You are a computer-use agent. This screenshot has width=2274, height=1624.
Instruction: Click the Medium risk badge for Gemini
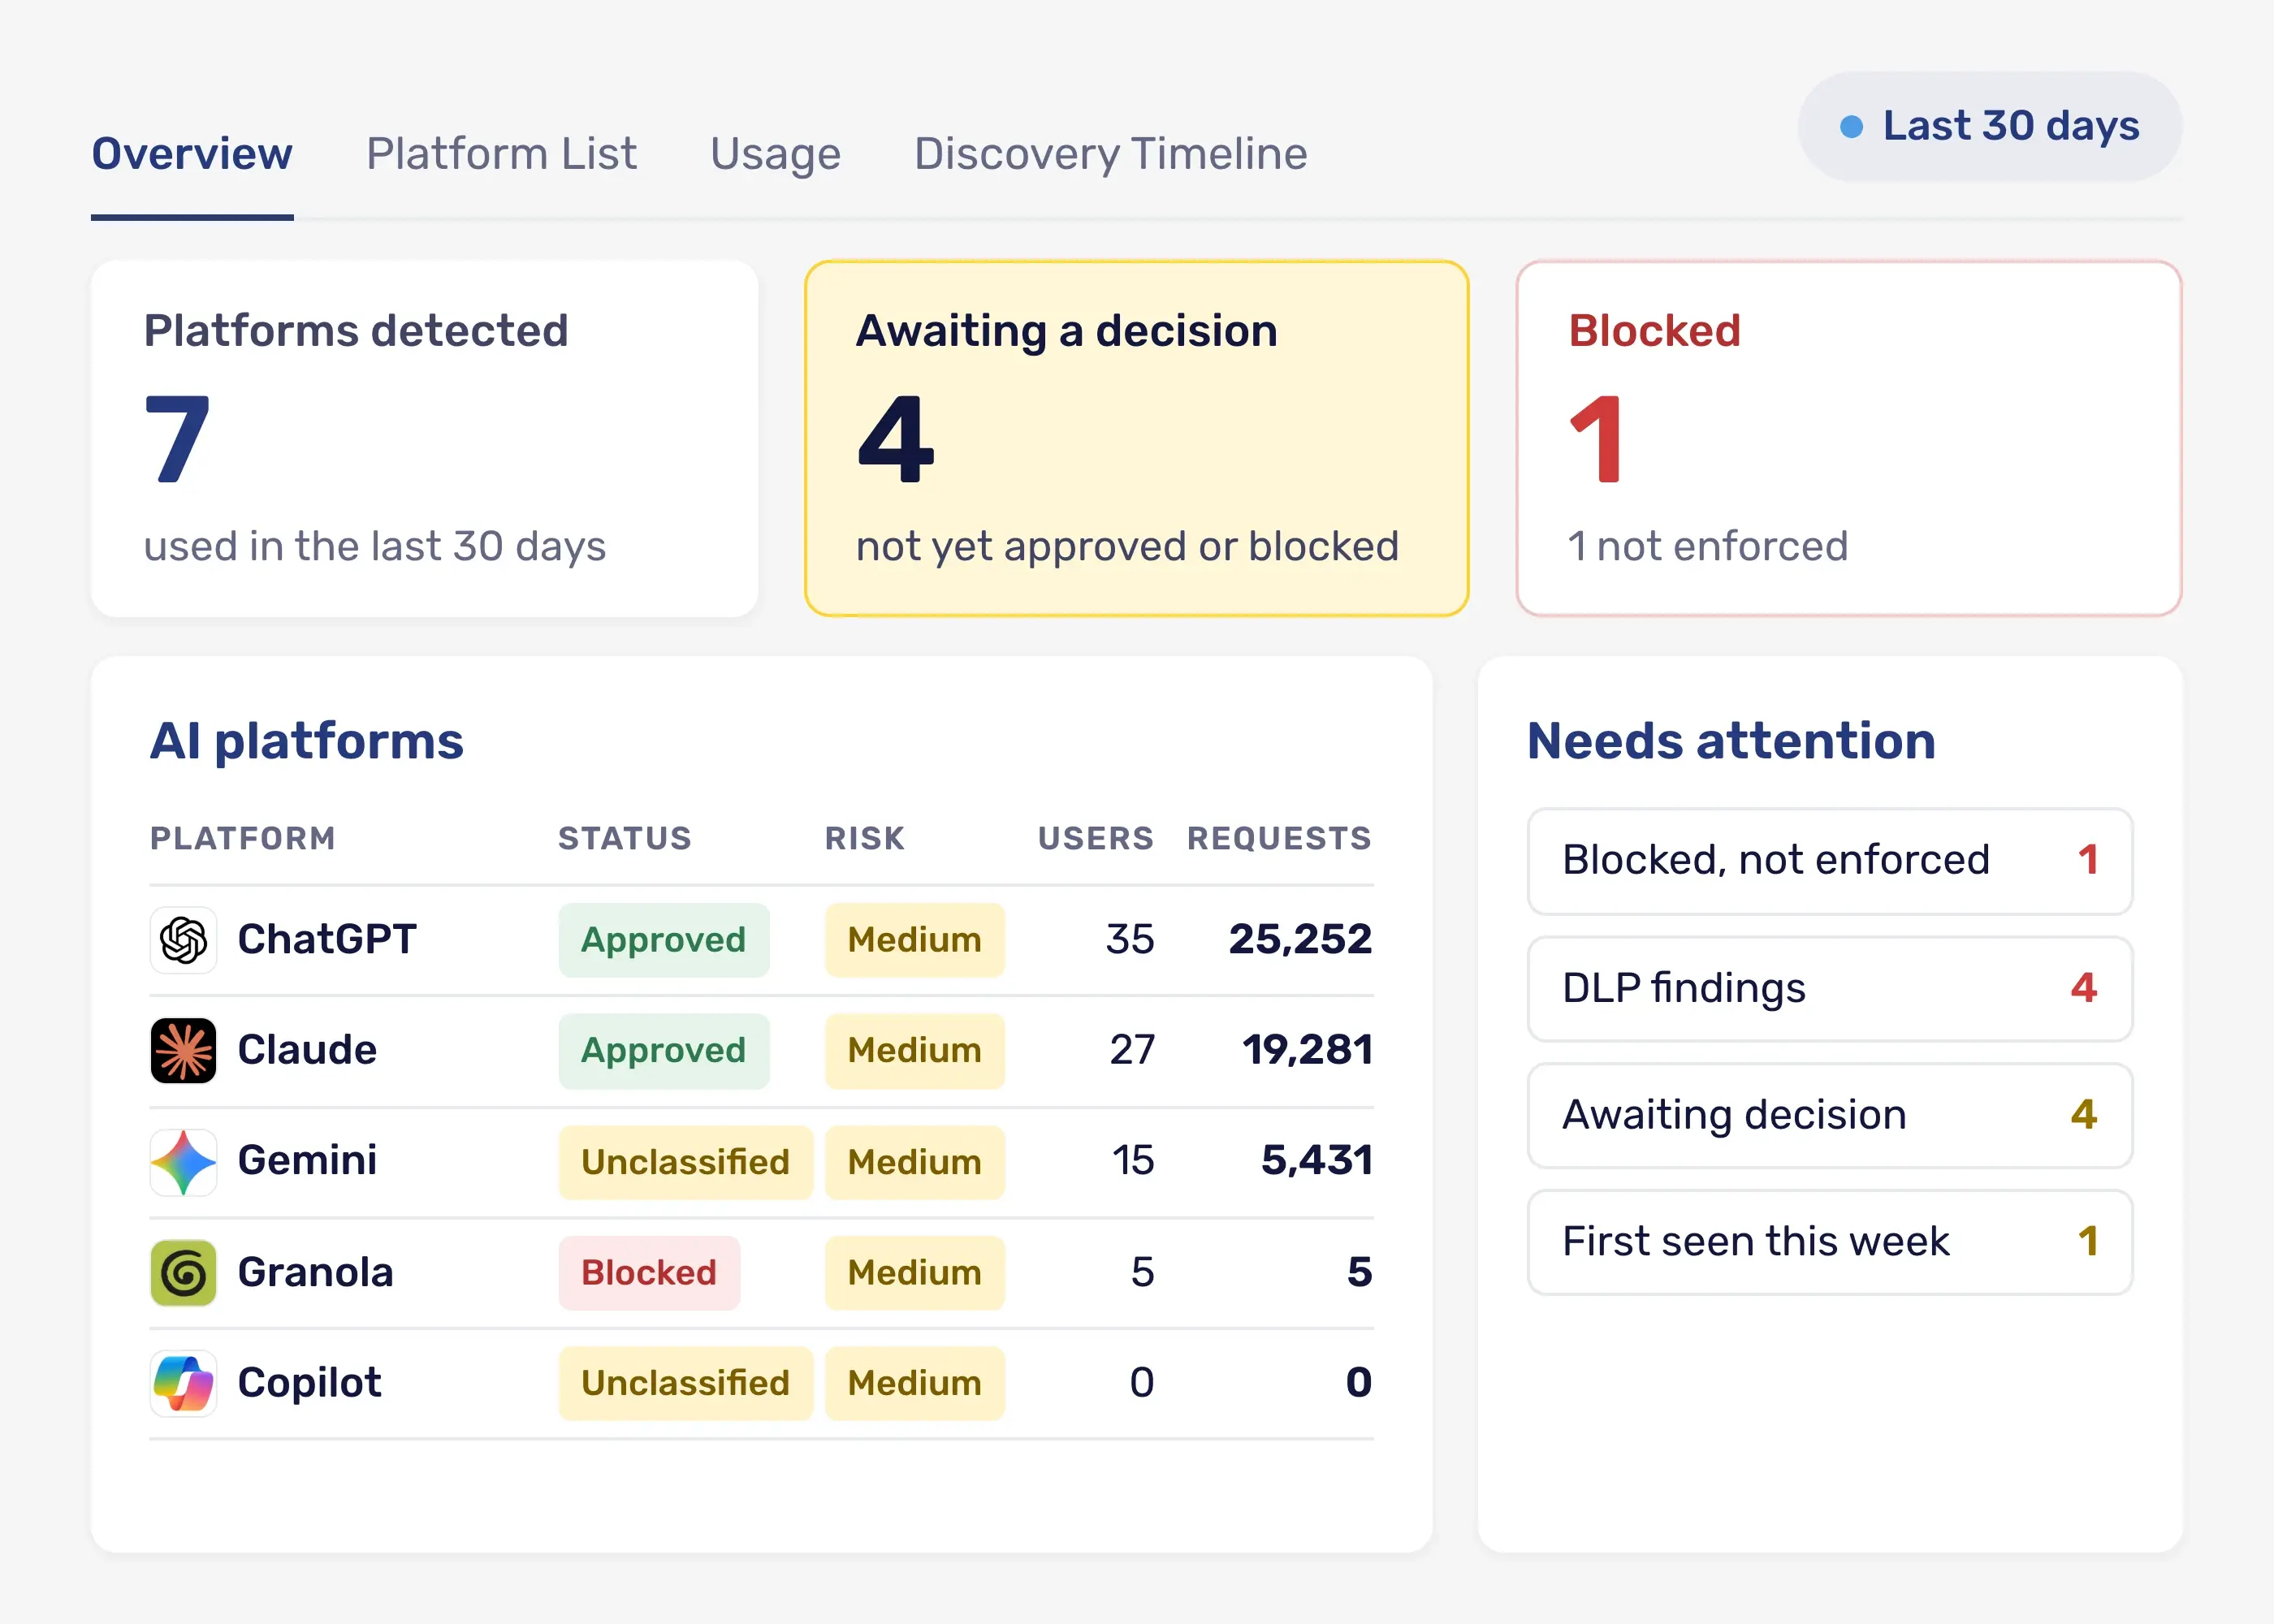[914, 1162]
